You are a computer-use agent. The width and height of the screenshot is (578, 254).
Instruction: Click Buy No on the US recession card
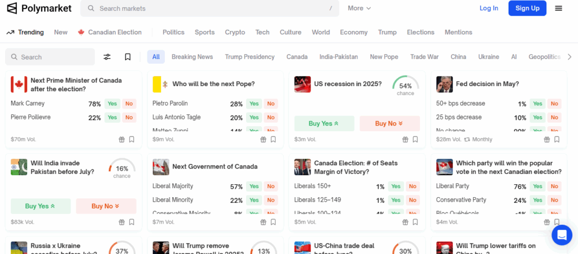point(389,123)
